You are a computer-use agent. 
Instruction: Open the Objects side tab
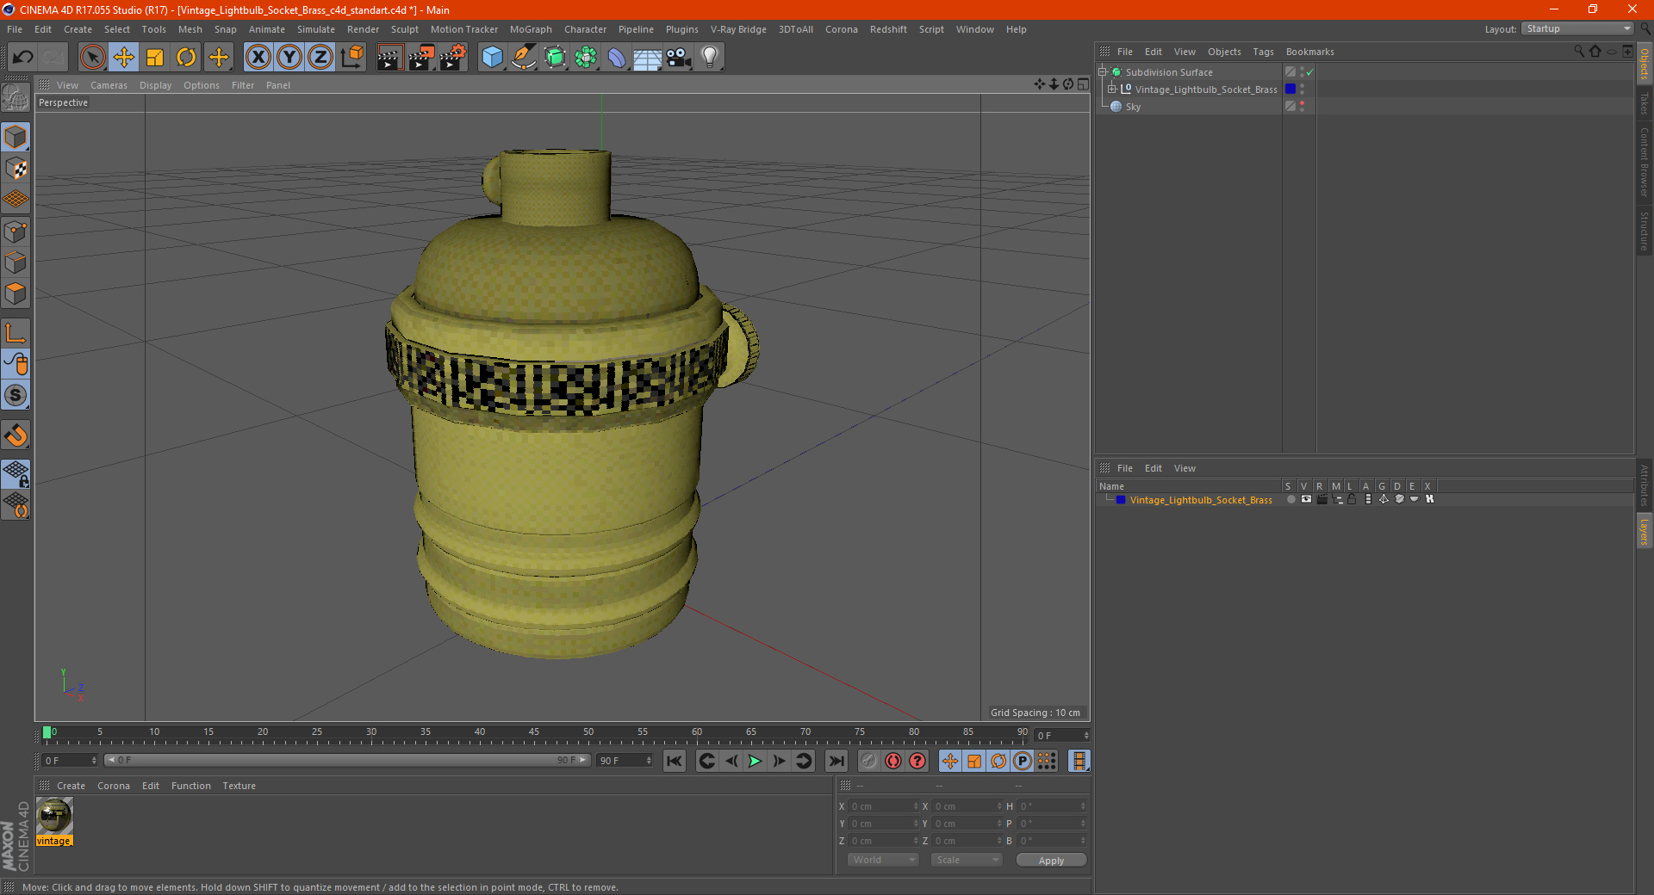pos(1645,65)
